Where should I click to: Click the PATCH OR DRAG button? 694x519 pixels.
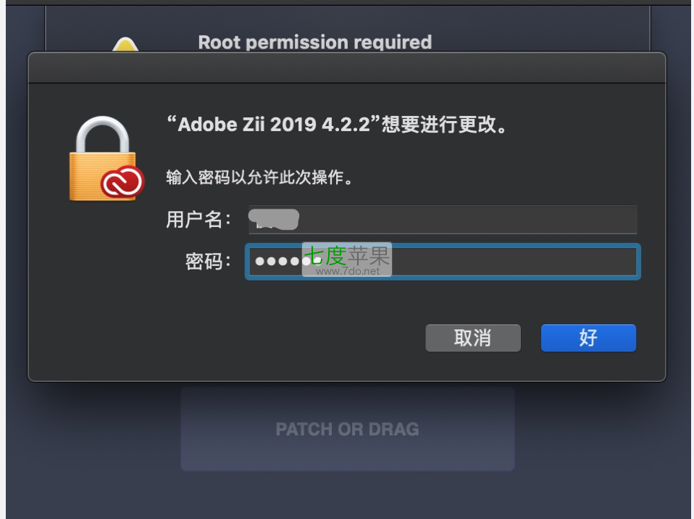click(347, 429)
